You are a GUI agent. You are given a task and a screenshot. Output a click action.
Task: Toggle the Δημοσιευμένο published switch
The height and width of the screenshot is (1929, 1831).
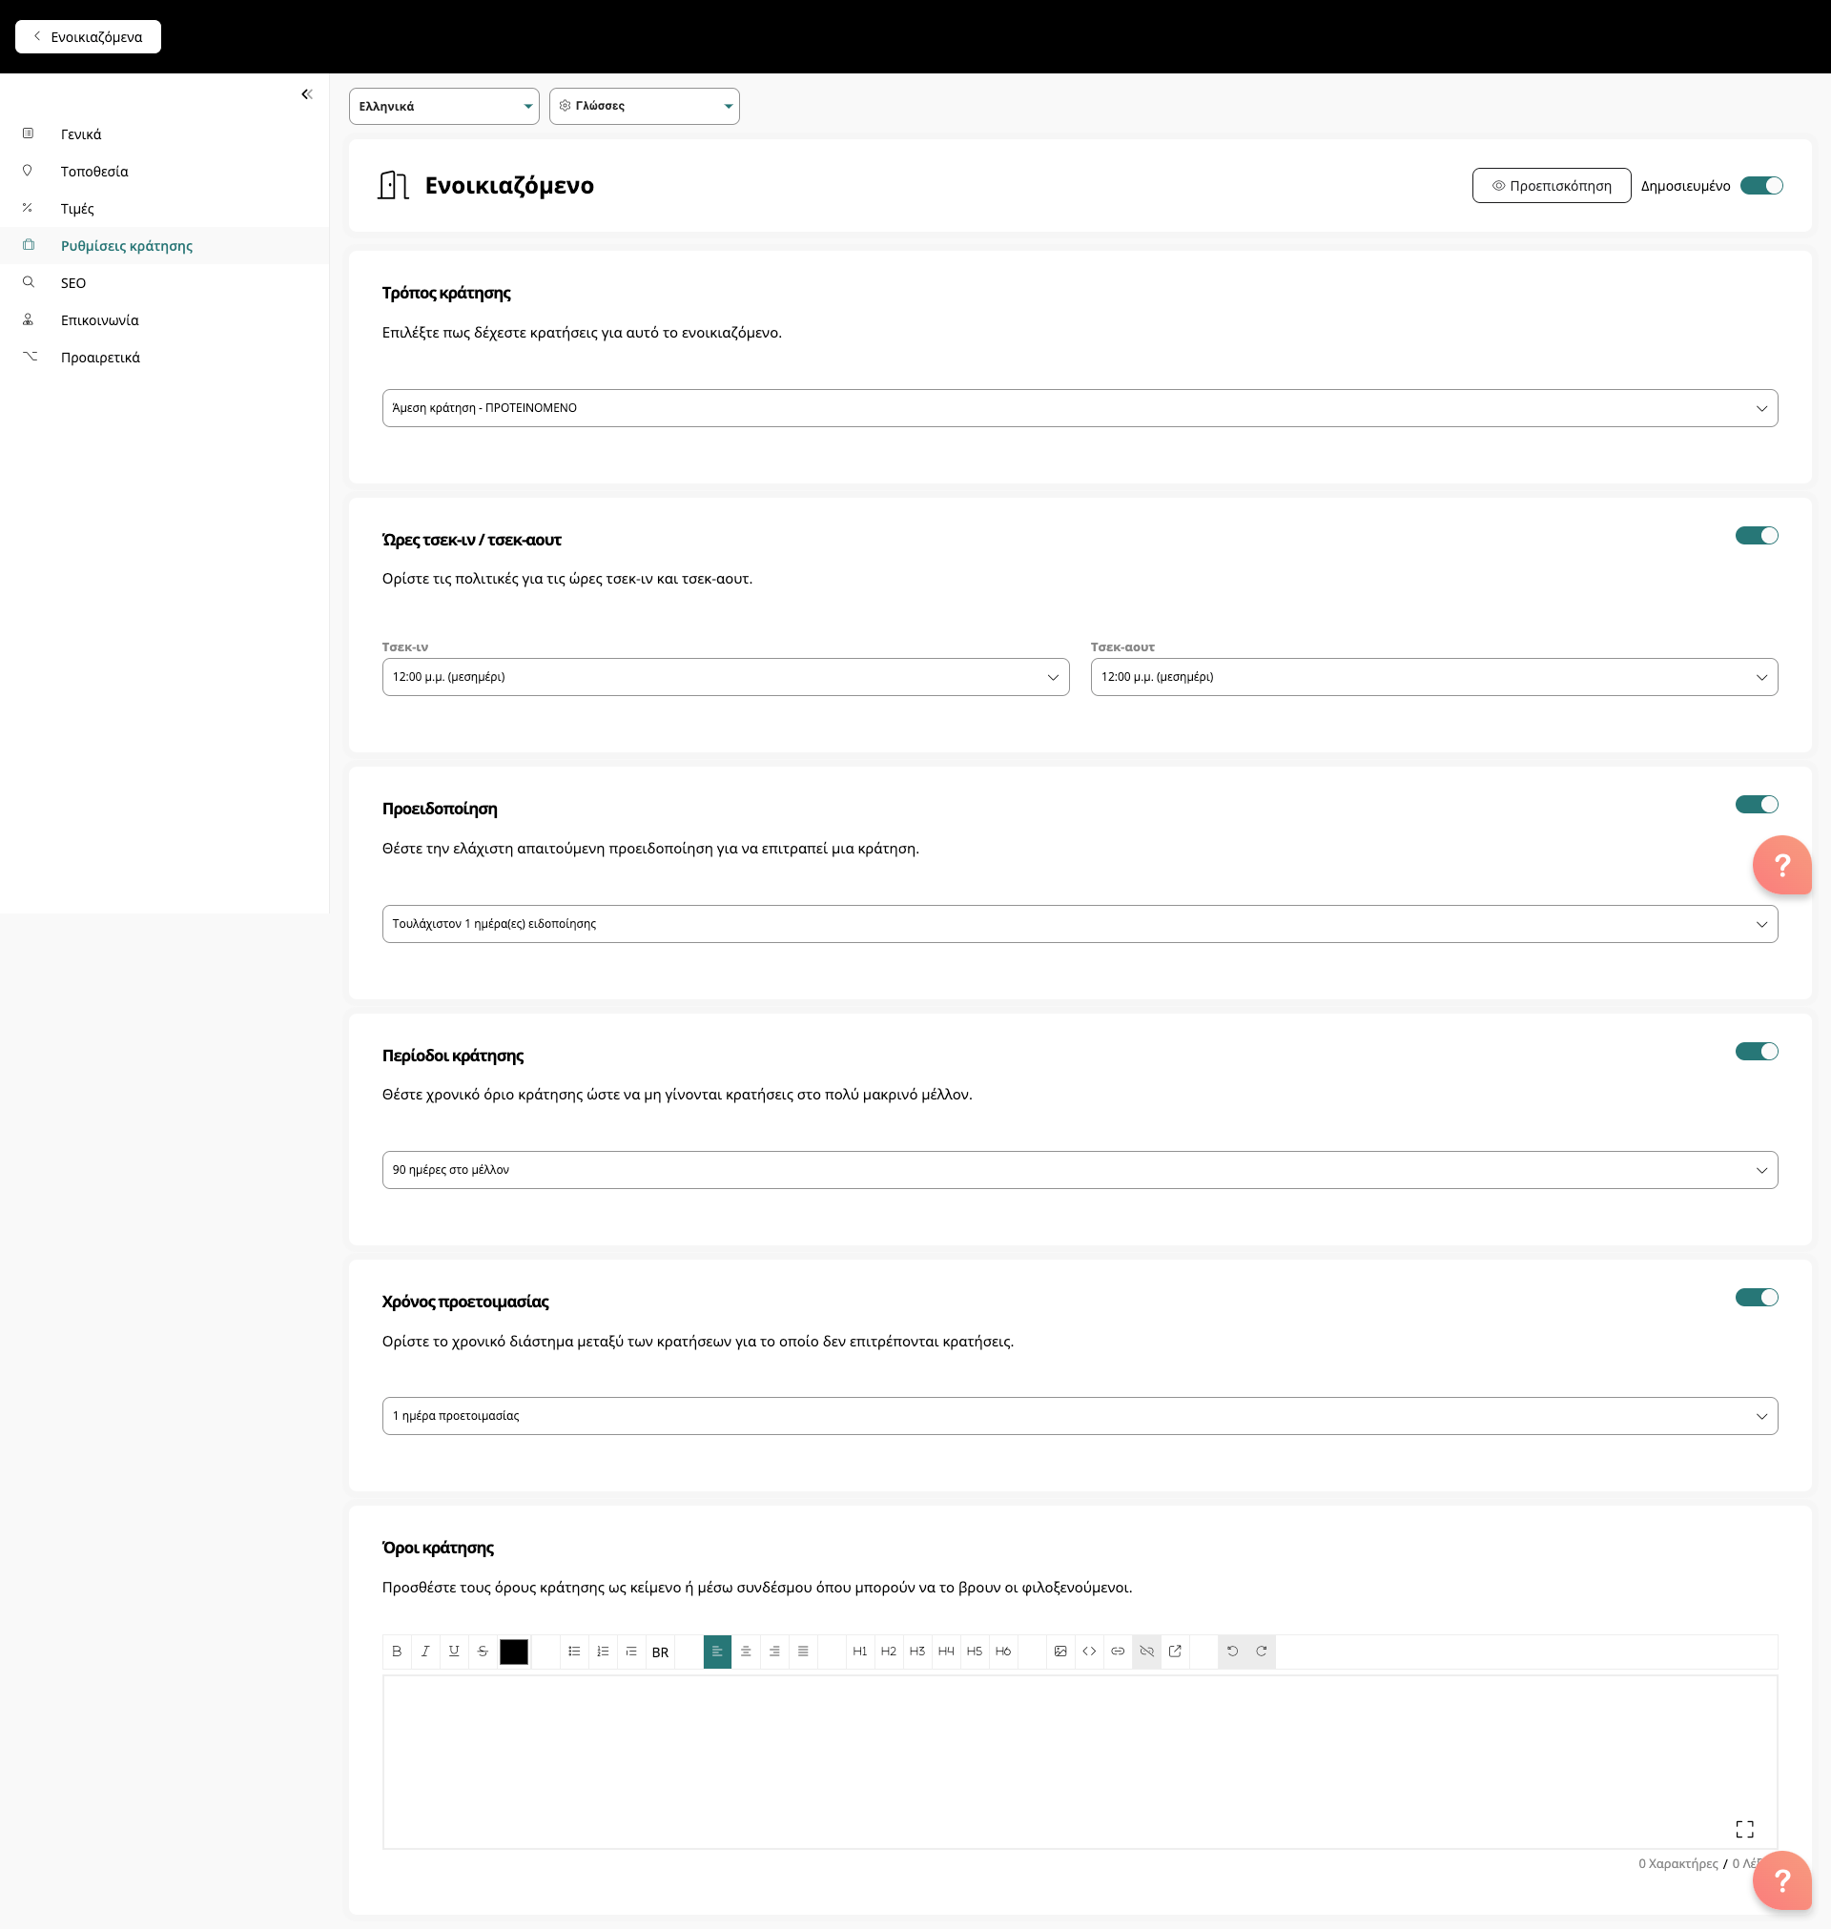click(x=1760, y=185)
